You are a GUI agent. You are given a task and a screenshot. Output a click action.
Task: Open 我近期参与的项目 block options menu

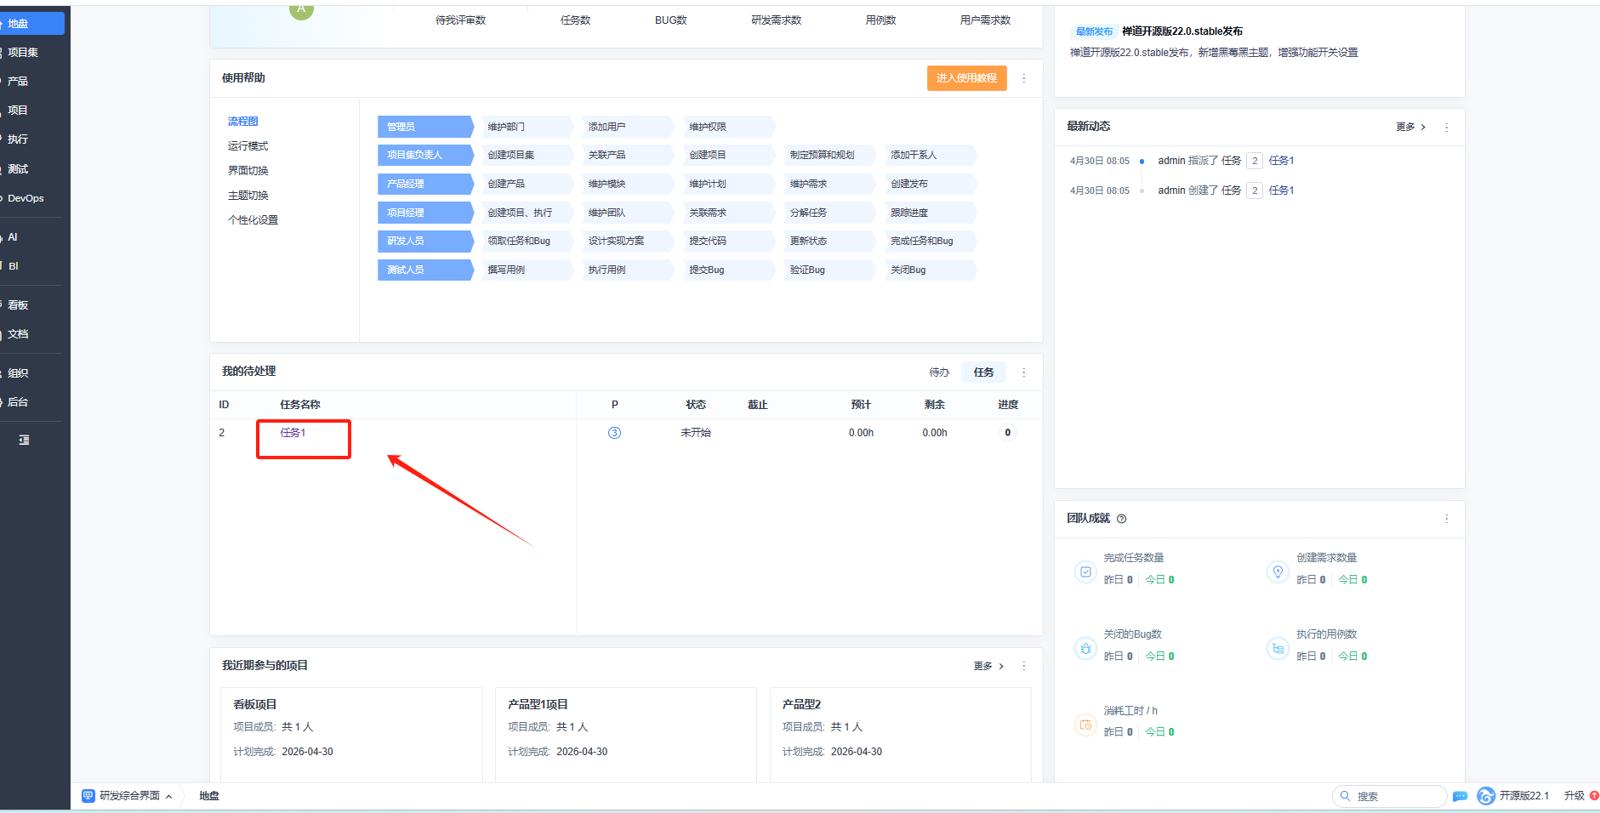pos(1024,666)
